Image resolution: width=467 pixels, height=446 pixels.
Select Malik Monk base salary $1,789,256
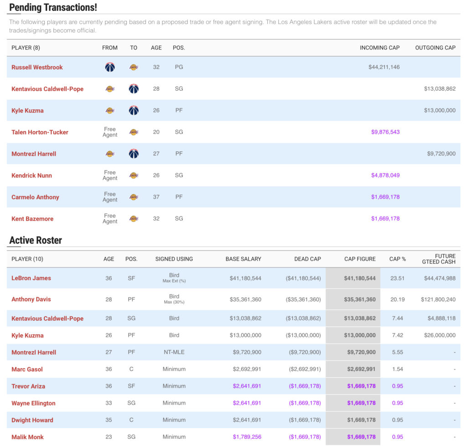point(247,437)
